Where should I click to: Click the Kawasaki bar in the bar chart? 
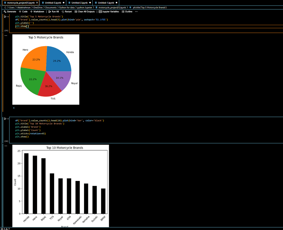click(x=78, y=197)
